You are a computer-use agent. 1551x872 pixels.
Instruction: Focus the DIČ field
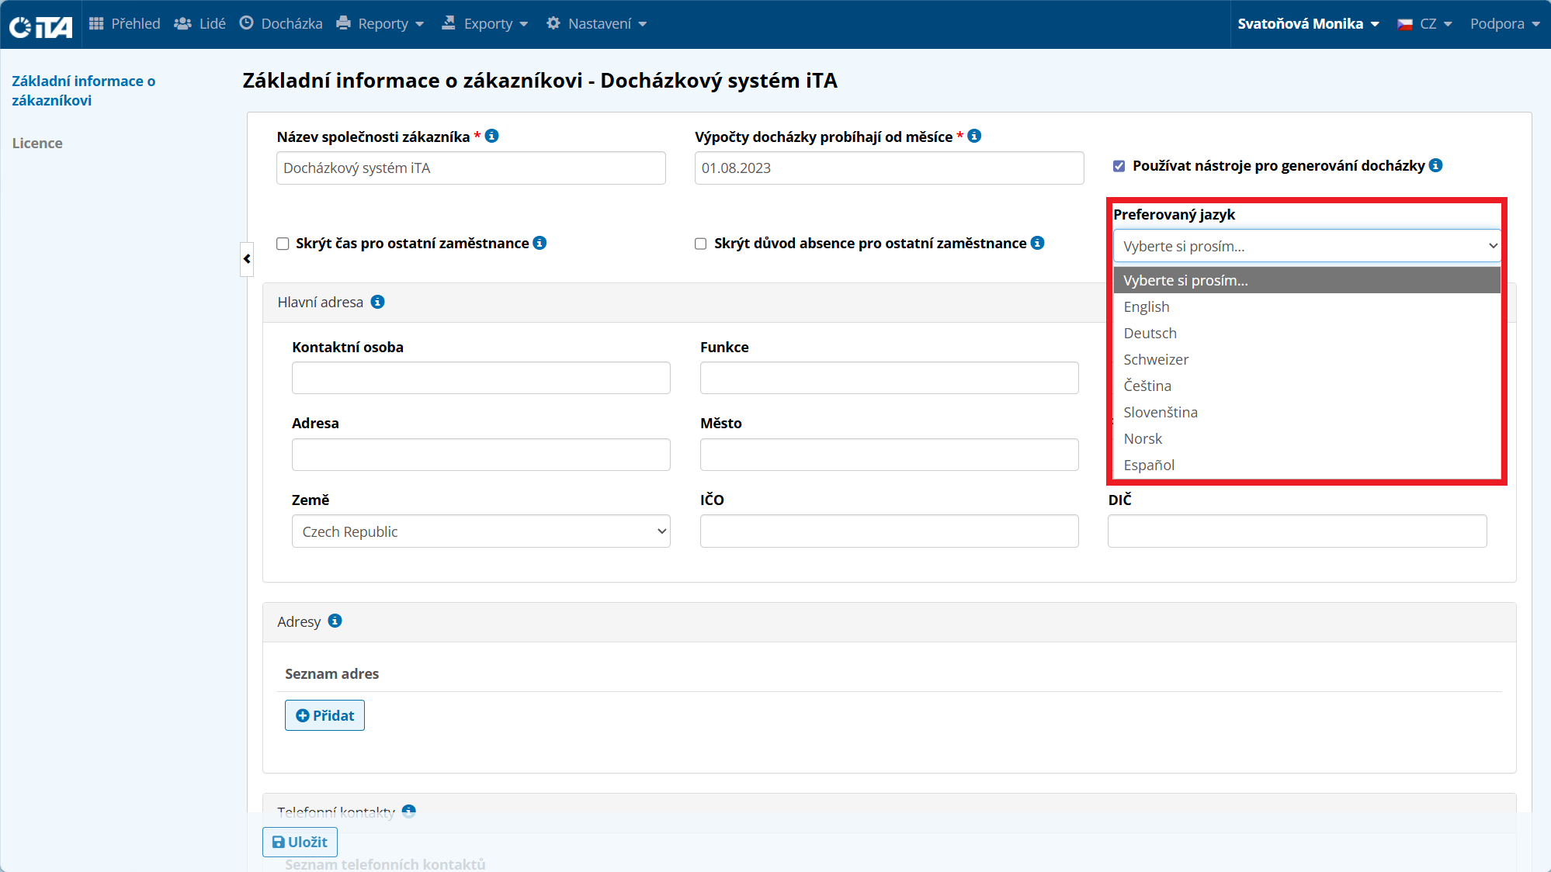click(x=1297, y=531)
